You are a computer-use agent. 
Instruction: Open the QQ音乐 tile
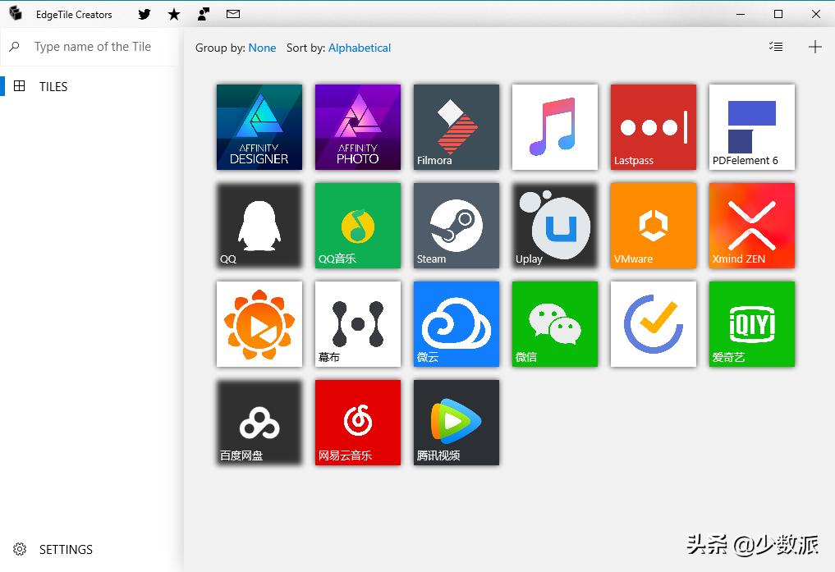(x=358, y=226)
